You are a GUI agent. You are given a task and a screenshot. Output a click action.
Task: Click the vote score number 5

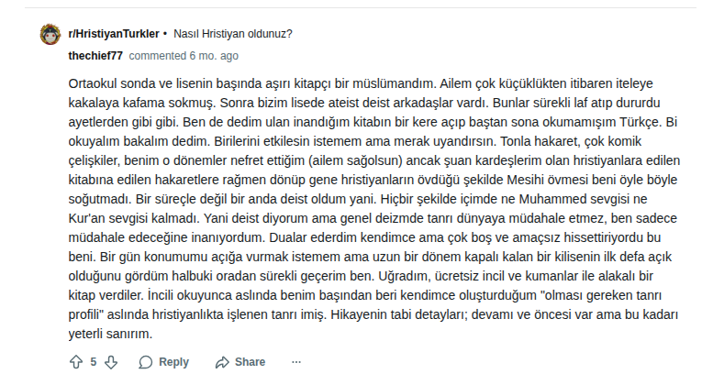[x=94, y=362]
